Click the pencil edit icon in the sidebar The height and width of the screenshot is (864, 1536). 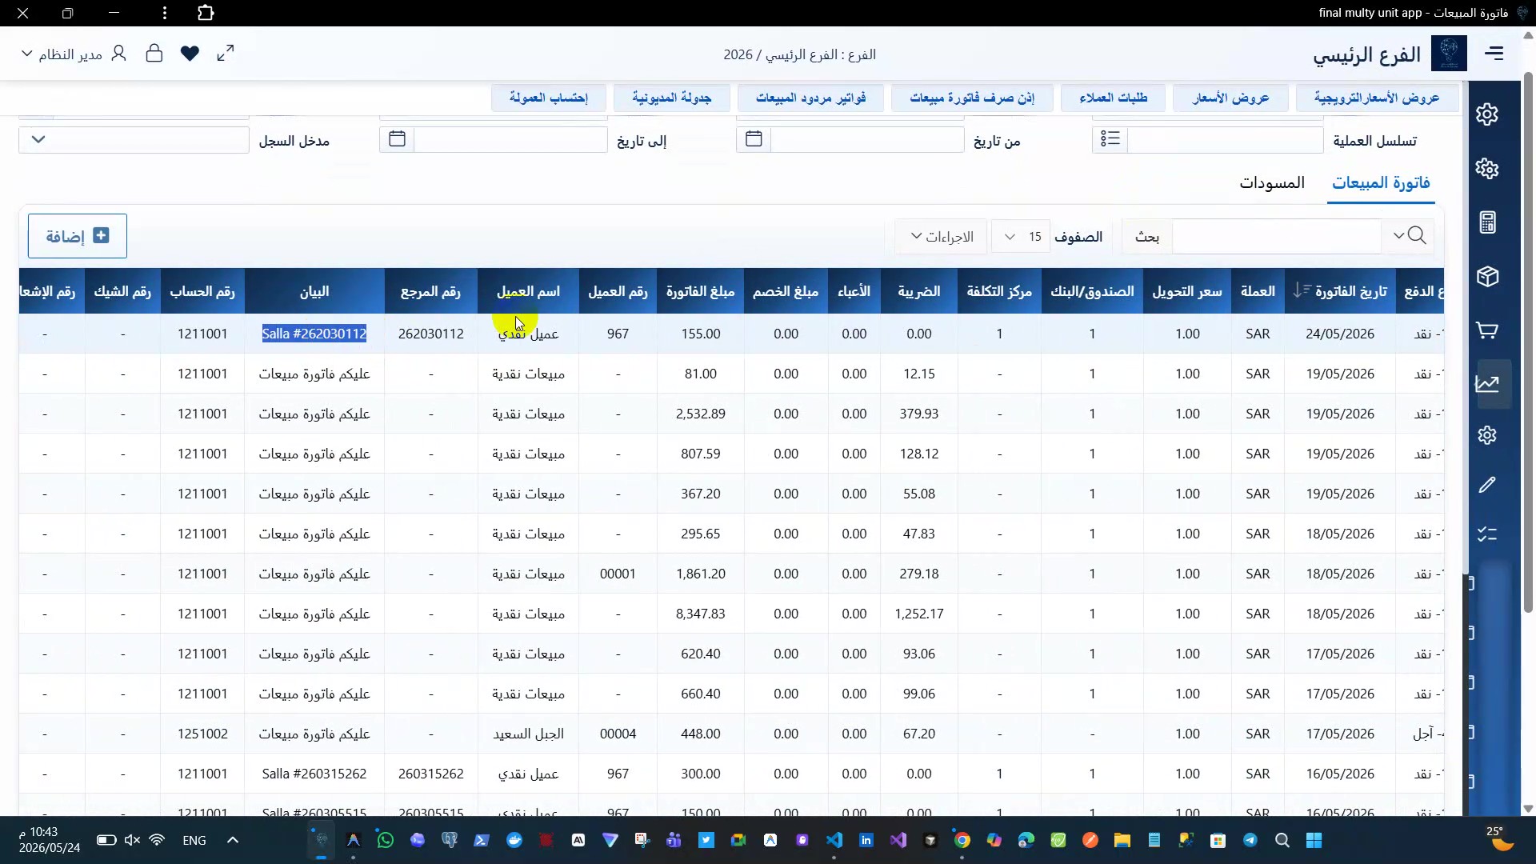pos(1487,486)
